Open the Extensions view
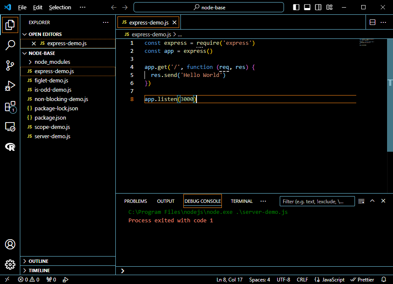 pos(10,106)
